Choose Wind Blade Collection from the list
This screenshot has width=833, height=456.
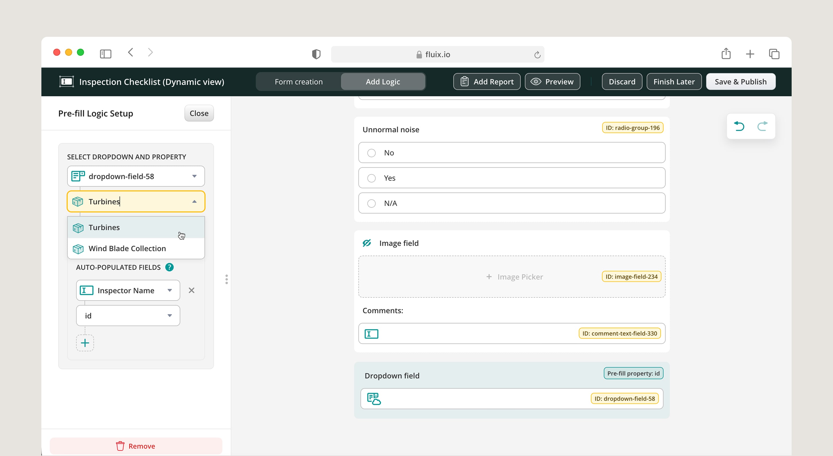(x=136, y=248)
